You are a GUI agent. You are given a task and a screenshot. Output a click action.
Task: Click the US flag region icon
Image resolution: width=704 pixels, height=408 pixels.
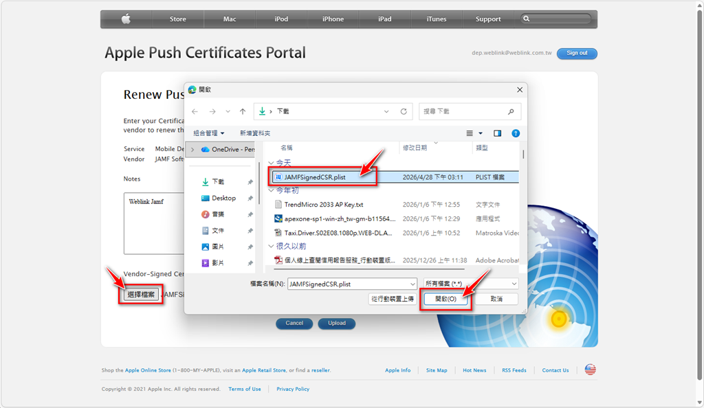(590, 370)
